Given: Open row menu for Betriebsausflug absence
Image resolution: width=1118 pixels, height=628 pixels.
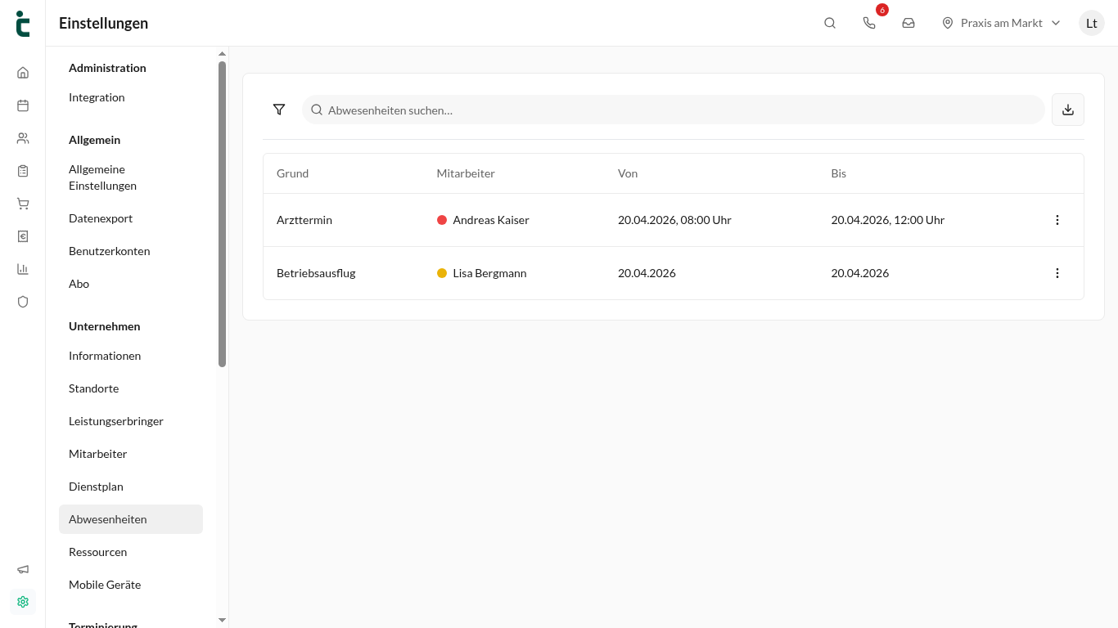Looking at the screenshot, I should [x=1057, y=273].
